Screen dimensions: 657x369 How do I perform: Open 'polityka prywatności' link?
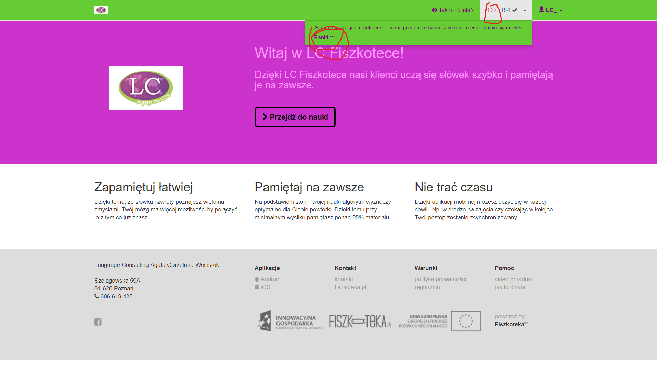[440, 279]
